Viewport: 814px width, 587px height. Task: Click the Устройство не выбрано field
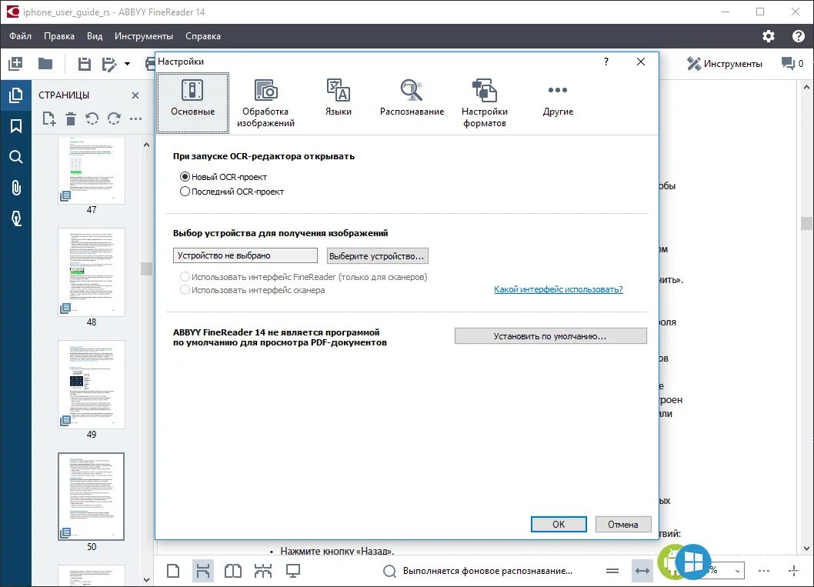pyautogui.click(x=245, y=255)
